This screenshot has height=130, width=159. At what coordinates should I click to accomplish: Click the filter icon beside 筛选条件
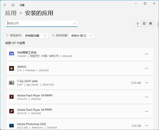tap(7, 35)
